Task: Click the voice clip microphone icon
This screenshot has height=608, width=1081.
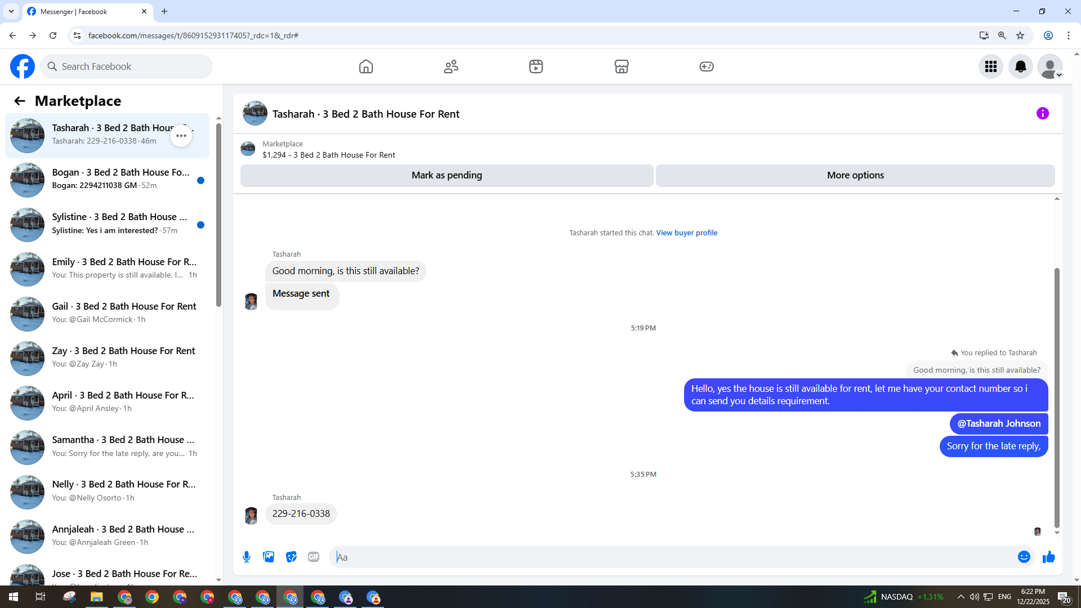Action: click(247, 557)
